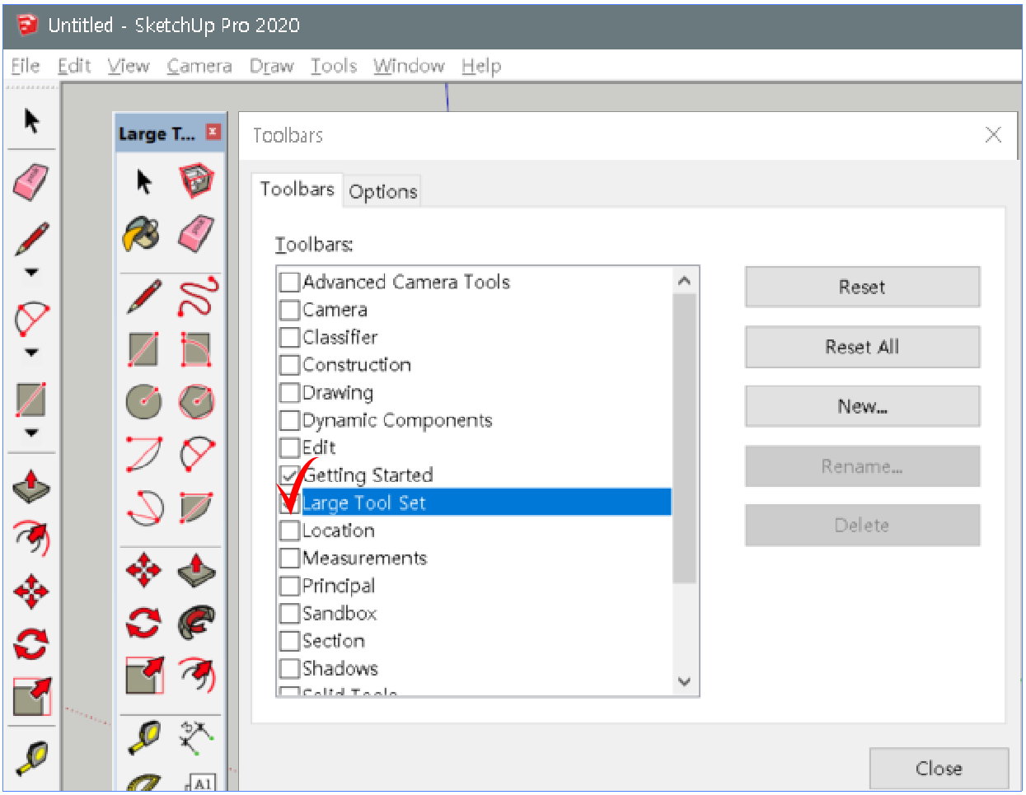This screenshot has height=795, width=1026.
Task: Uncheck the Getting Started toolbar
Action: pos(289,475)
